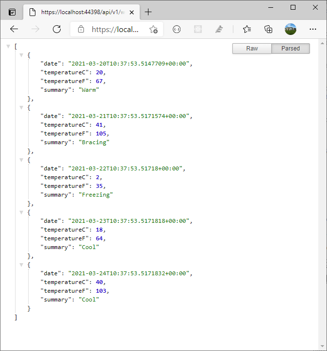Select the "Warm" summary value
This screenshot has height=351, width=327.
89,90
